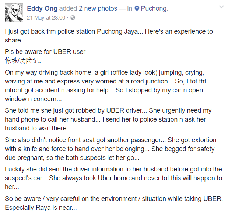Image resolution: width=228 pixels, height=215 pixels.
Task: Open the post options chevron menu
Action: pyautogui.click(x=221, y=7)
